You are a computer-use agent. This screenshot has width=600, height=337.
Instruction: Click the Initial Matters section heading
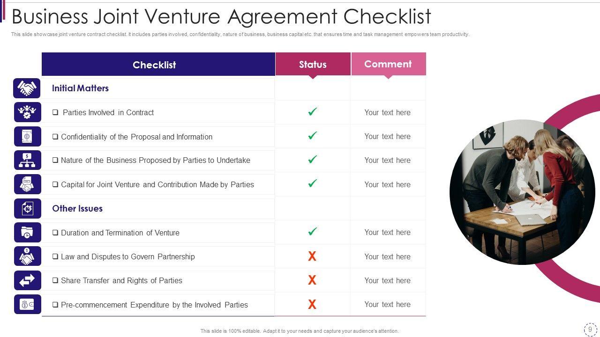[80, 88]
